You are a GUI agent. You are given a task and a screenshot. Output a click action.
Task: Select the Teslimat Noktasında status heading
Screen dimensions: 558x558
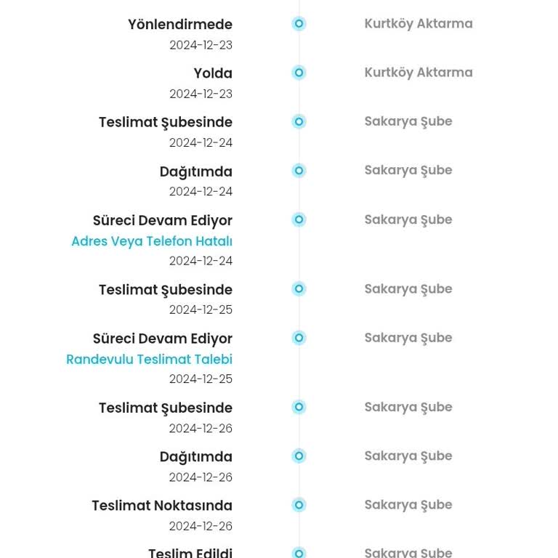point(162,506)
